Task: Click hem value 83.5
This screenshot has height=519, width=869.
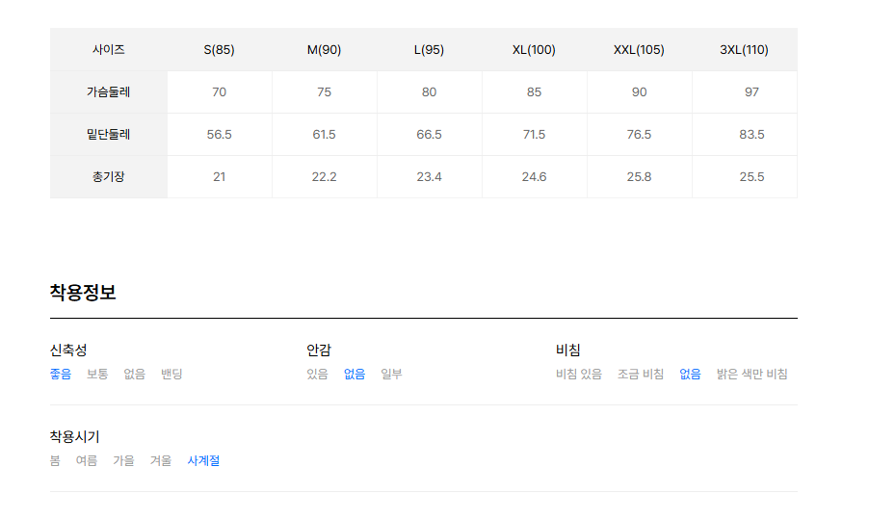Action: pos(751,135)
